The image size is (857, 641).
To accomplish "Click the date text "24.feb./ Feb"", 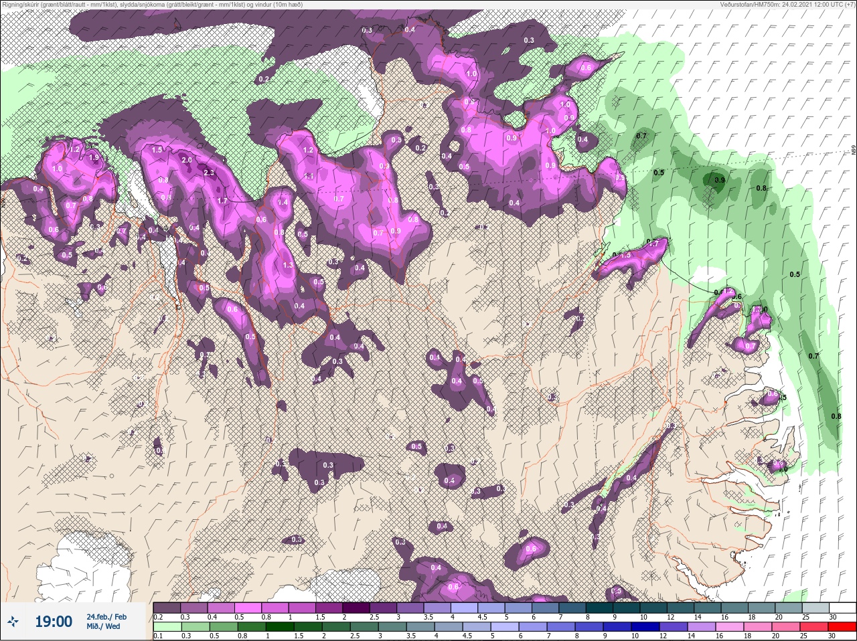I will [106, 616].
